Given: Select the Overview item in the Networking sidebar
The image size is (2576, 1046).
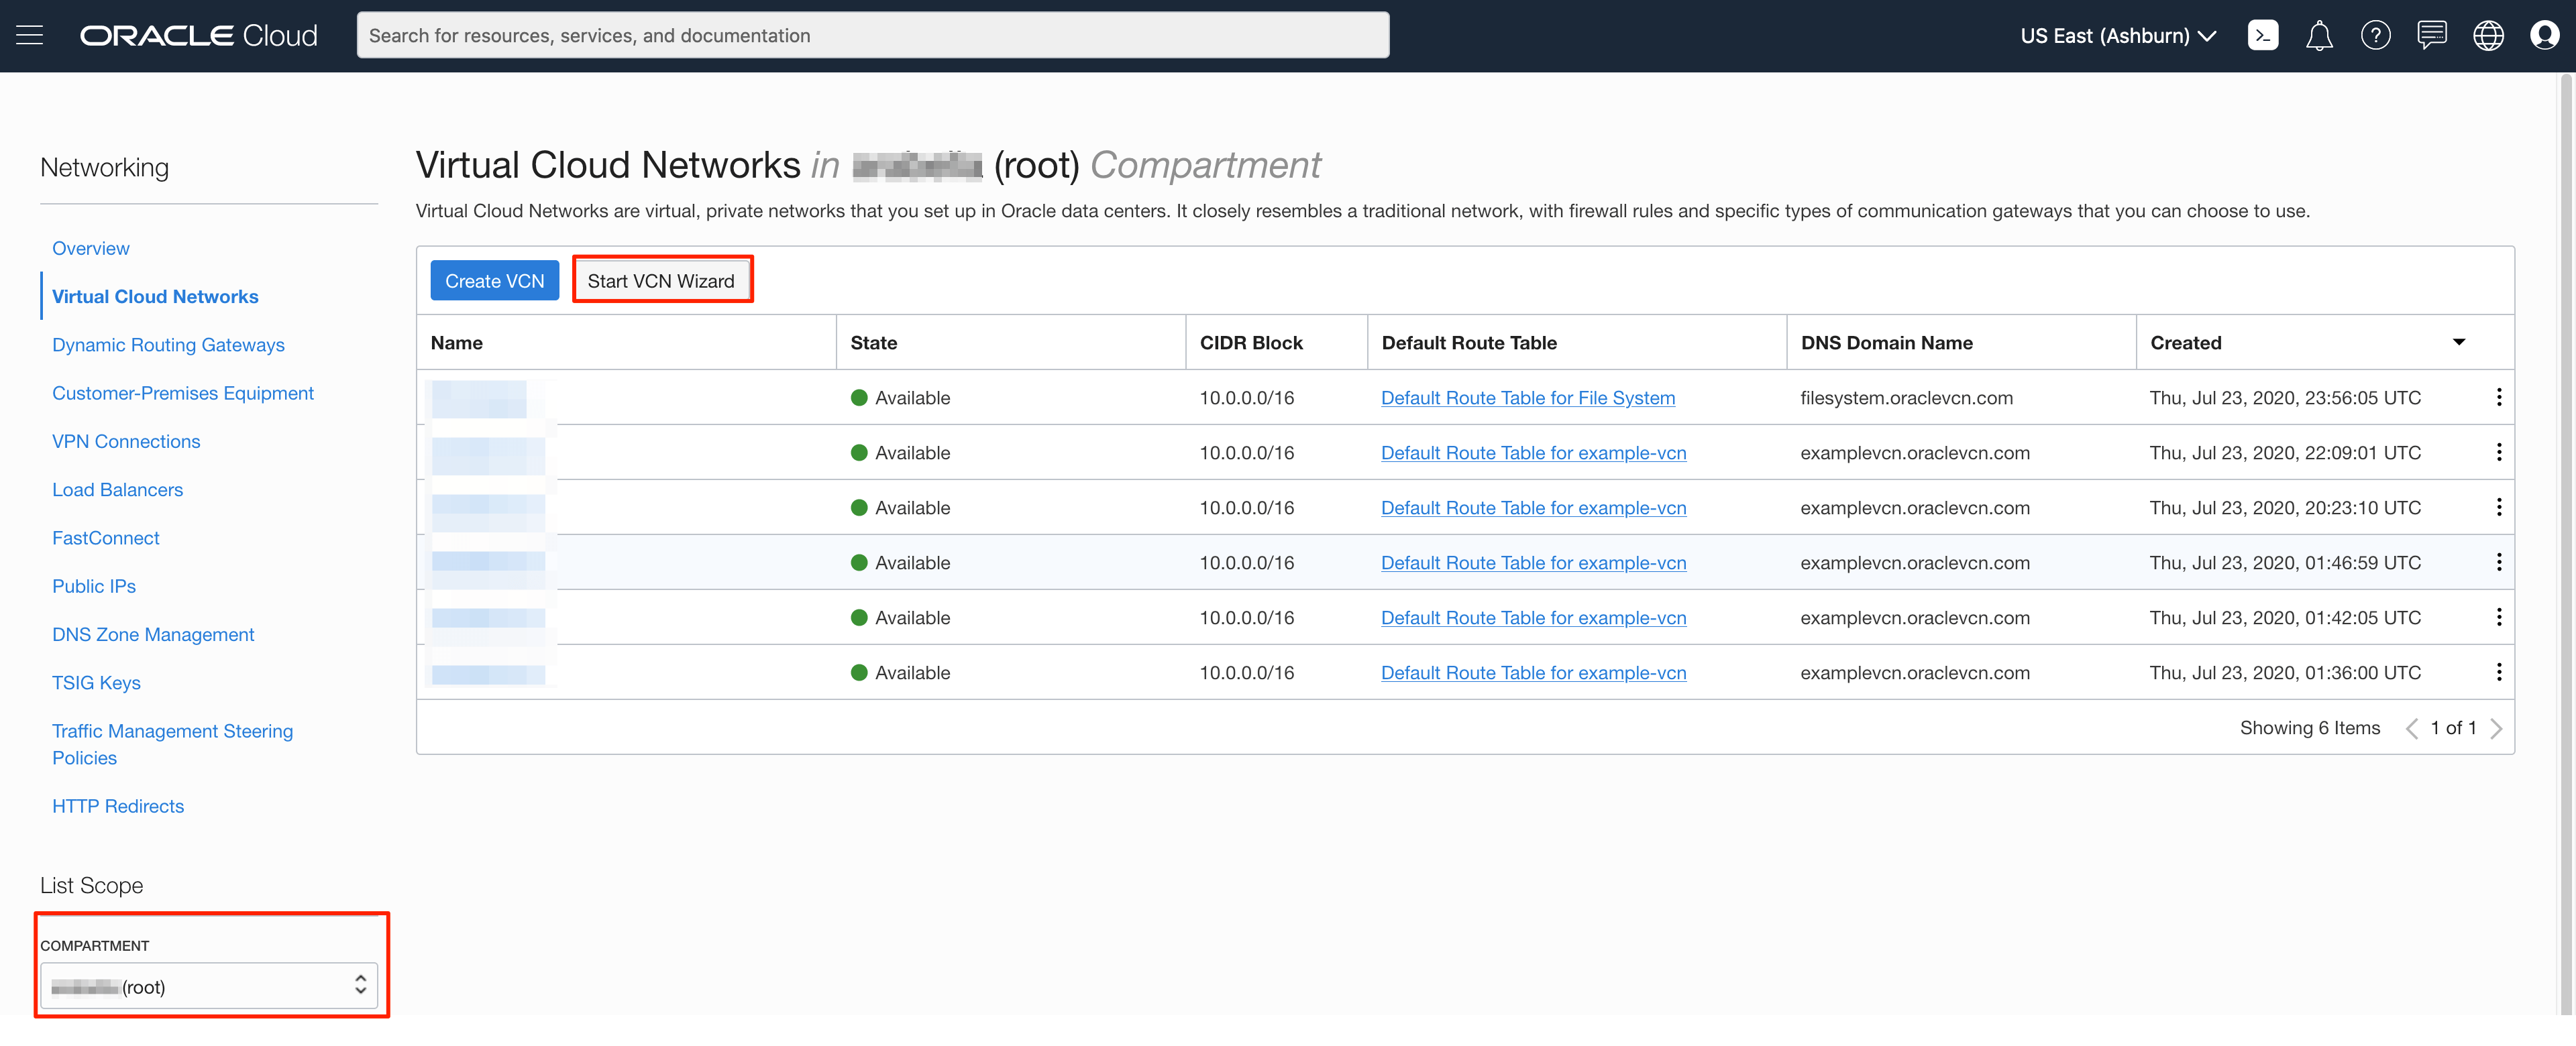Looking at the screenshot, I should coord(90,248).
